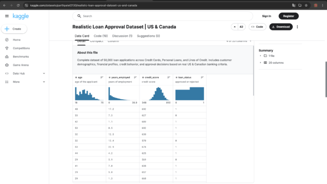
Task: Click the Sign In link
Action: tap(267, 16)
